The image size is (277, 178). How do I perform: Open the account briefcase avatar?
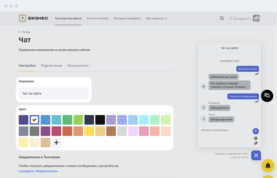(256, 18)
